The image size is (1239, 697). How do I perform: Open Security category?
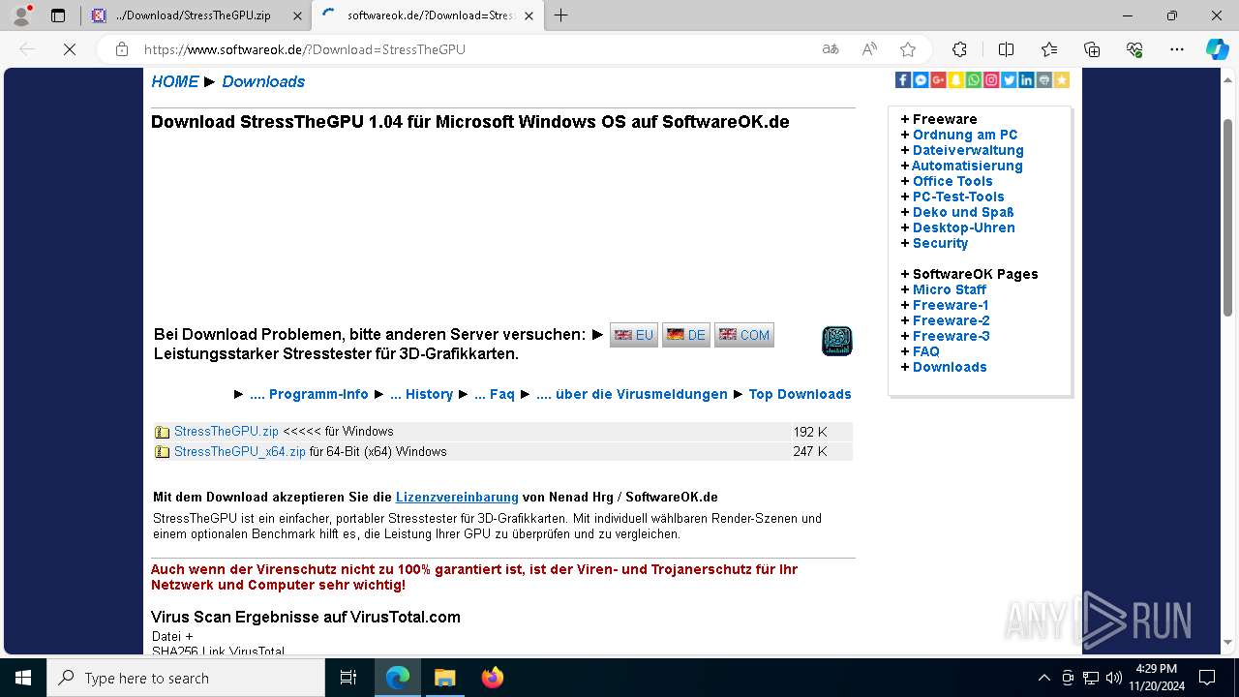tap(940, 243)
